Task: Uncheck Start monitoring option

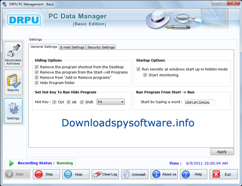Action: (145, 75)
